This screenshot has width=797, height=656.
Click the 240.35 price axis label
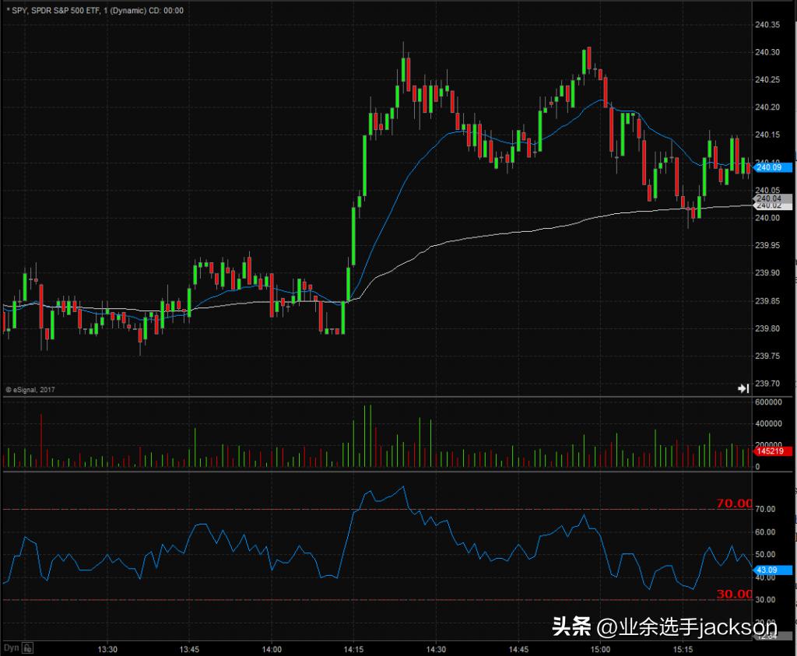(767, 25)
